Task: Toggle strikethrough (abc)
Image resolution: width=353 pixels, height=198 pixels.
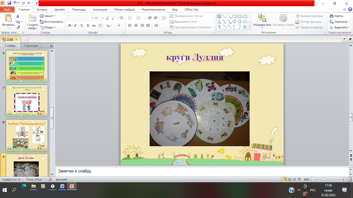Action: point(94,25)
